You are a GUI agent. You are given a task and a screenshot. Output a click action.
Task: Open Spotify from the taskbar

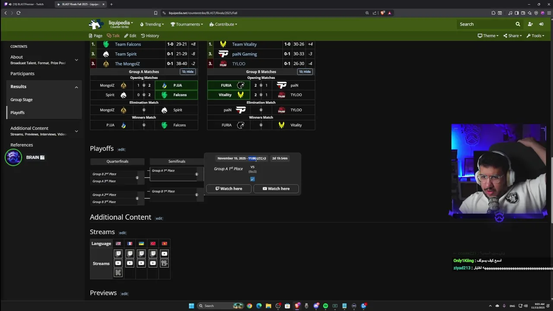click(x=325, y=306)
